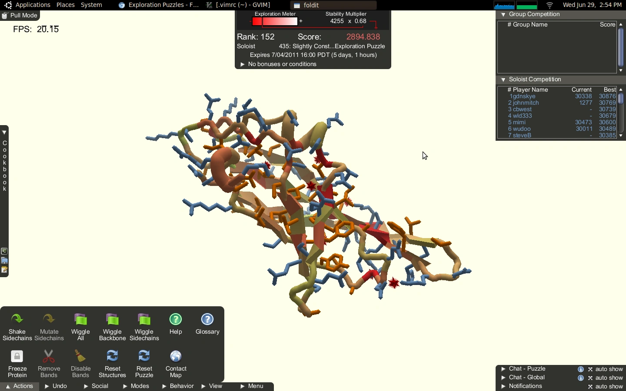This screenshot has width=626, height=391.
Task: Expand the Chat - Puzzle panel
Action: pyautogui.click(x=503, y=369)
